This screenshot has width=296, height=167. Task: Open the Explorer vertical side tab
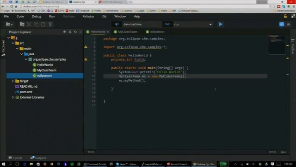[3, 48]
